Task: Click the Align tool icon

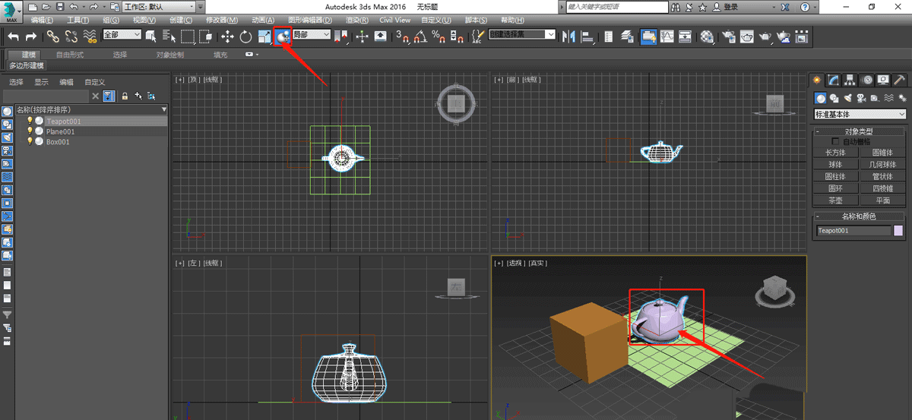Action: click(x=587, y=36)
